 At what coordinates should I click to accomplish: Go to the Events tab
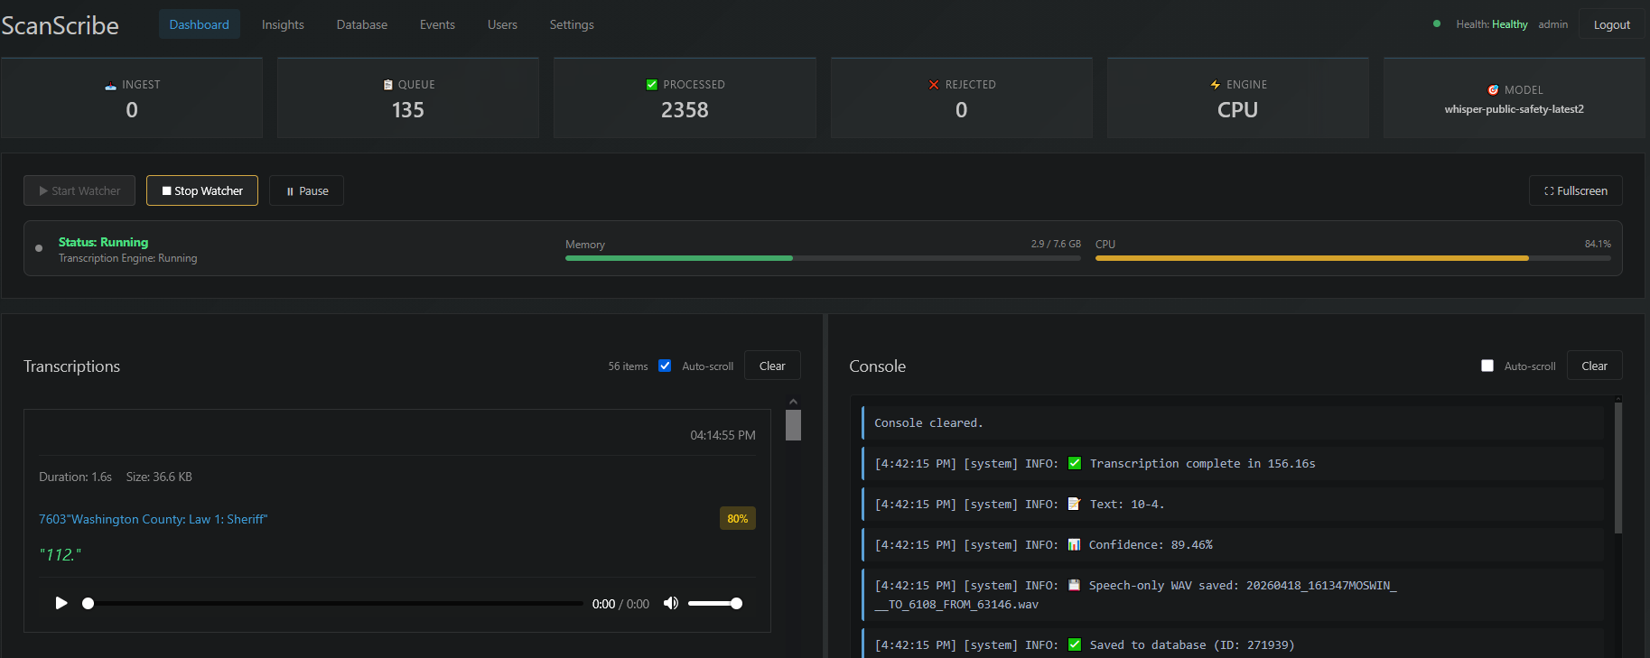pyautogui.click(x=437, y=24)
